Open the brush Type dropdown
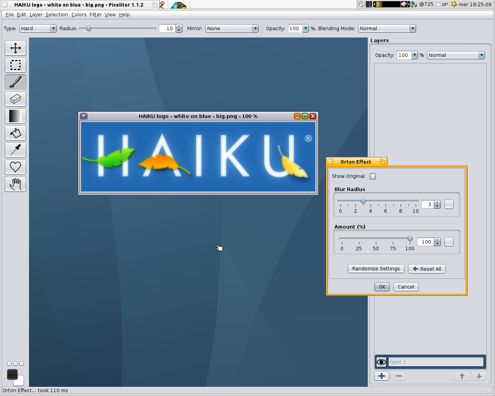Screen dimensions: 495x396 (x=38, y=29)
